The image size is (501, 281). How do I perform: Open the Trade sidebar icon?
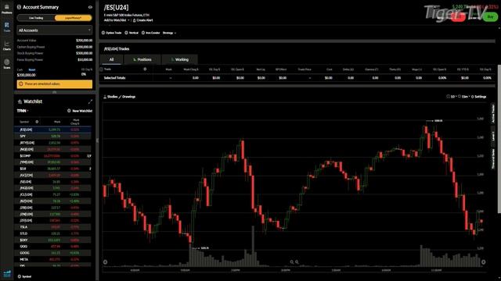pyautogui.click(x=7, y=27)
